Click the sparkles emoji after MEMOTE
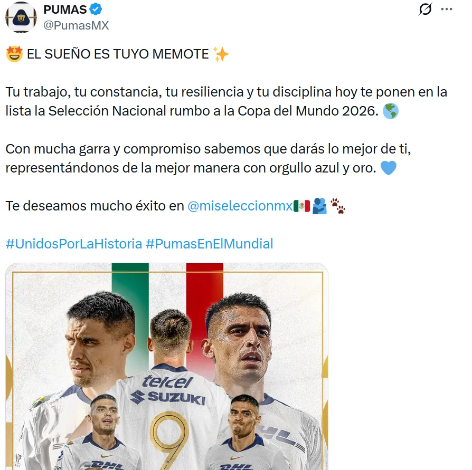The image size is (472, 470). (x=221, y=54)
